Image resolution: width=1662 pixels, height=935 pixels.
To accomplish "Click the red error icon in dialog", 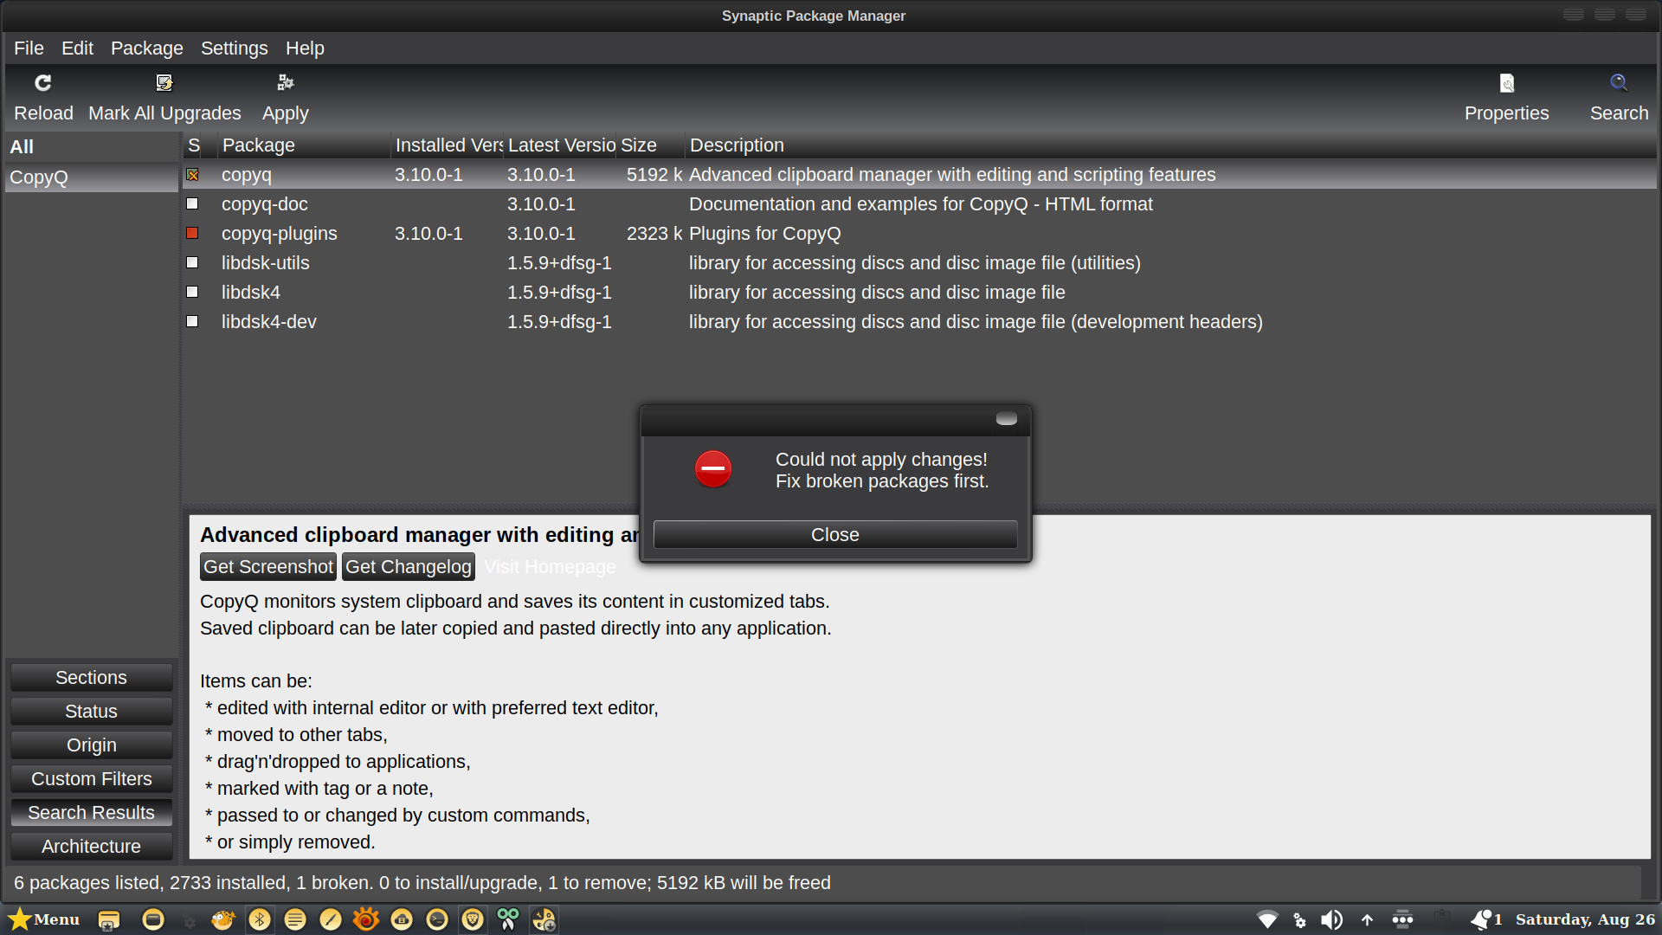I will click(713, 469).
